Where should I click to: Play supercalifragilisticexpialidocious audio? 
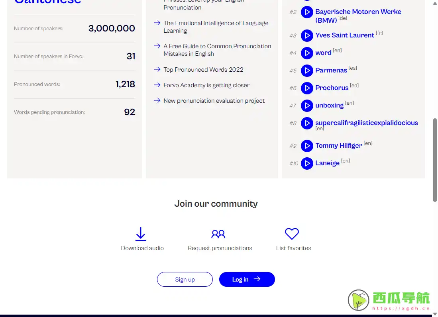coord(307,123)
